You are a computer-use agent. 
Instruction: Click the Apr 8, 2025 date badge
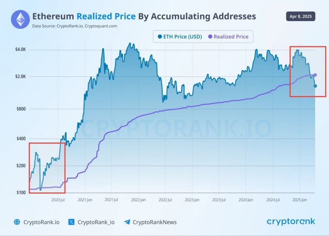pyautogui.click(x=300, y=16)
